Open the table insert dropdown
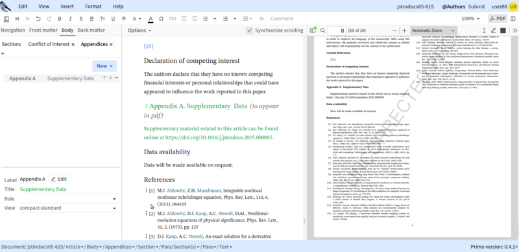 click(x=248, y=19)
